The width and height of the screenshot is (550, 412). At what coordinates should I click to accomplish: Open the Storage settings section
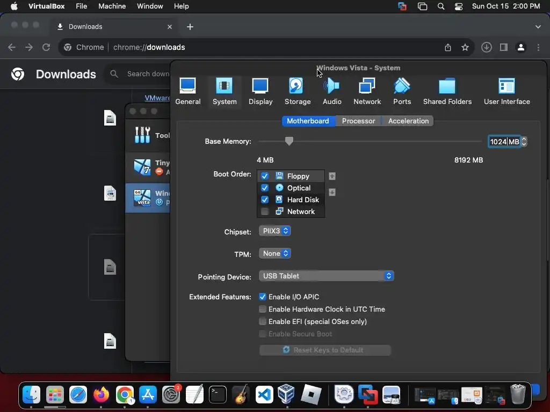pyautogui.click(x=297, y=91)
